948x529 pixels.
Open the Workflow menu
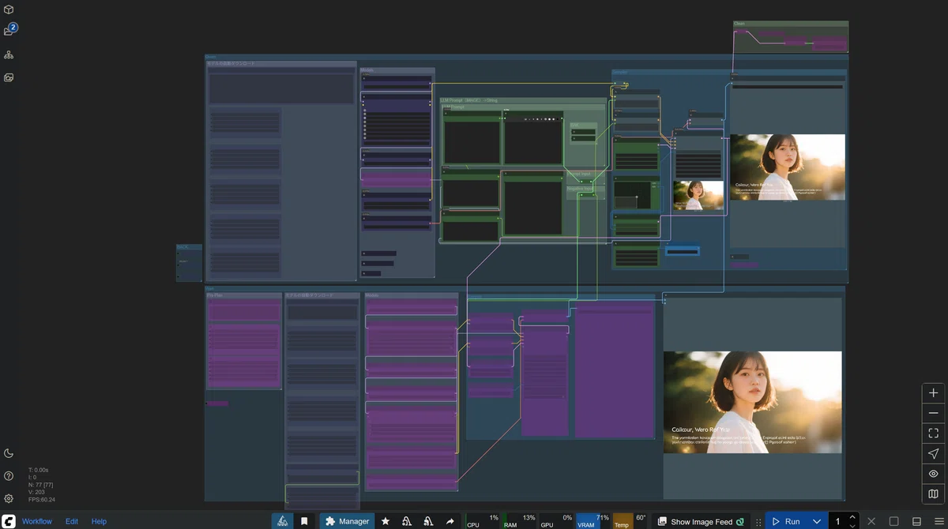tap(37, 521)
